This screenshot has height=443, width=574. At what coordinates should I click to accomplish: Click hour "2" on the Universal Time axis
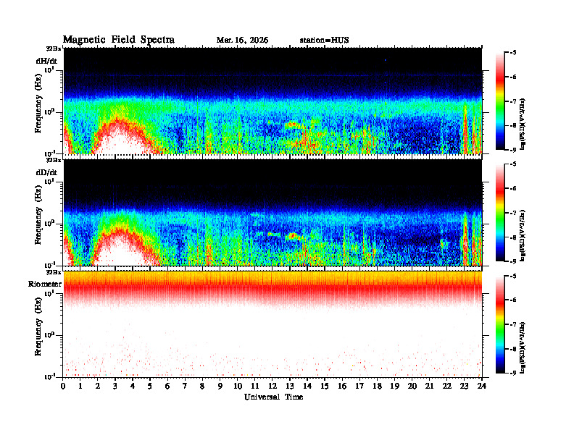98,386
